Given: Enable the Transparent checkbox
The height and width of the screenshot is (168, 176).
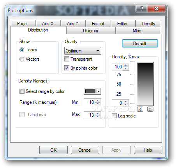Looking at the screenshot, I should click(67, 59).
